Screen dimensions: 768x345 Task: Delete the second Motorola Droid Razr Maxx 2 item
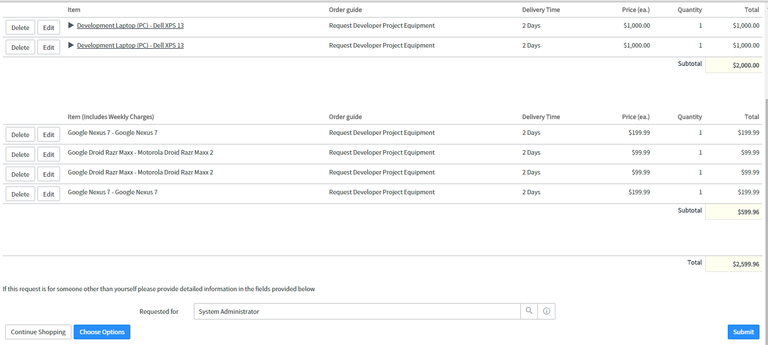(20, 174)
